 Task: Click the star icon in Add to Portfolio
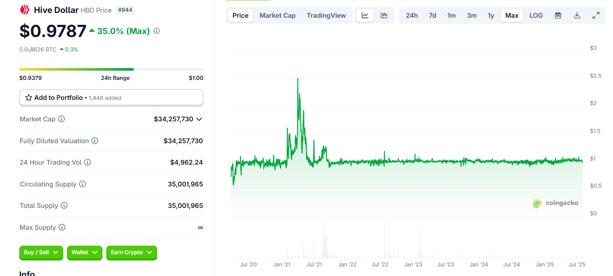click(28, 98)
